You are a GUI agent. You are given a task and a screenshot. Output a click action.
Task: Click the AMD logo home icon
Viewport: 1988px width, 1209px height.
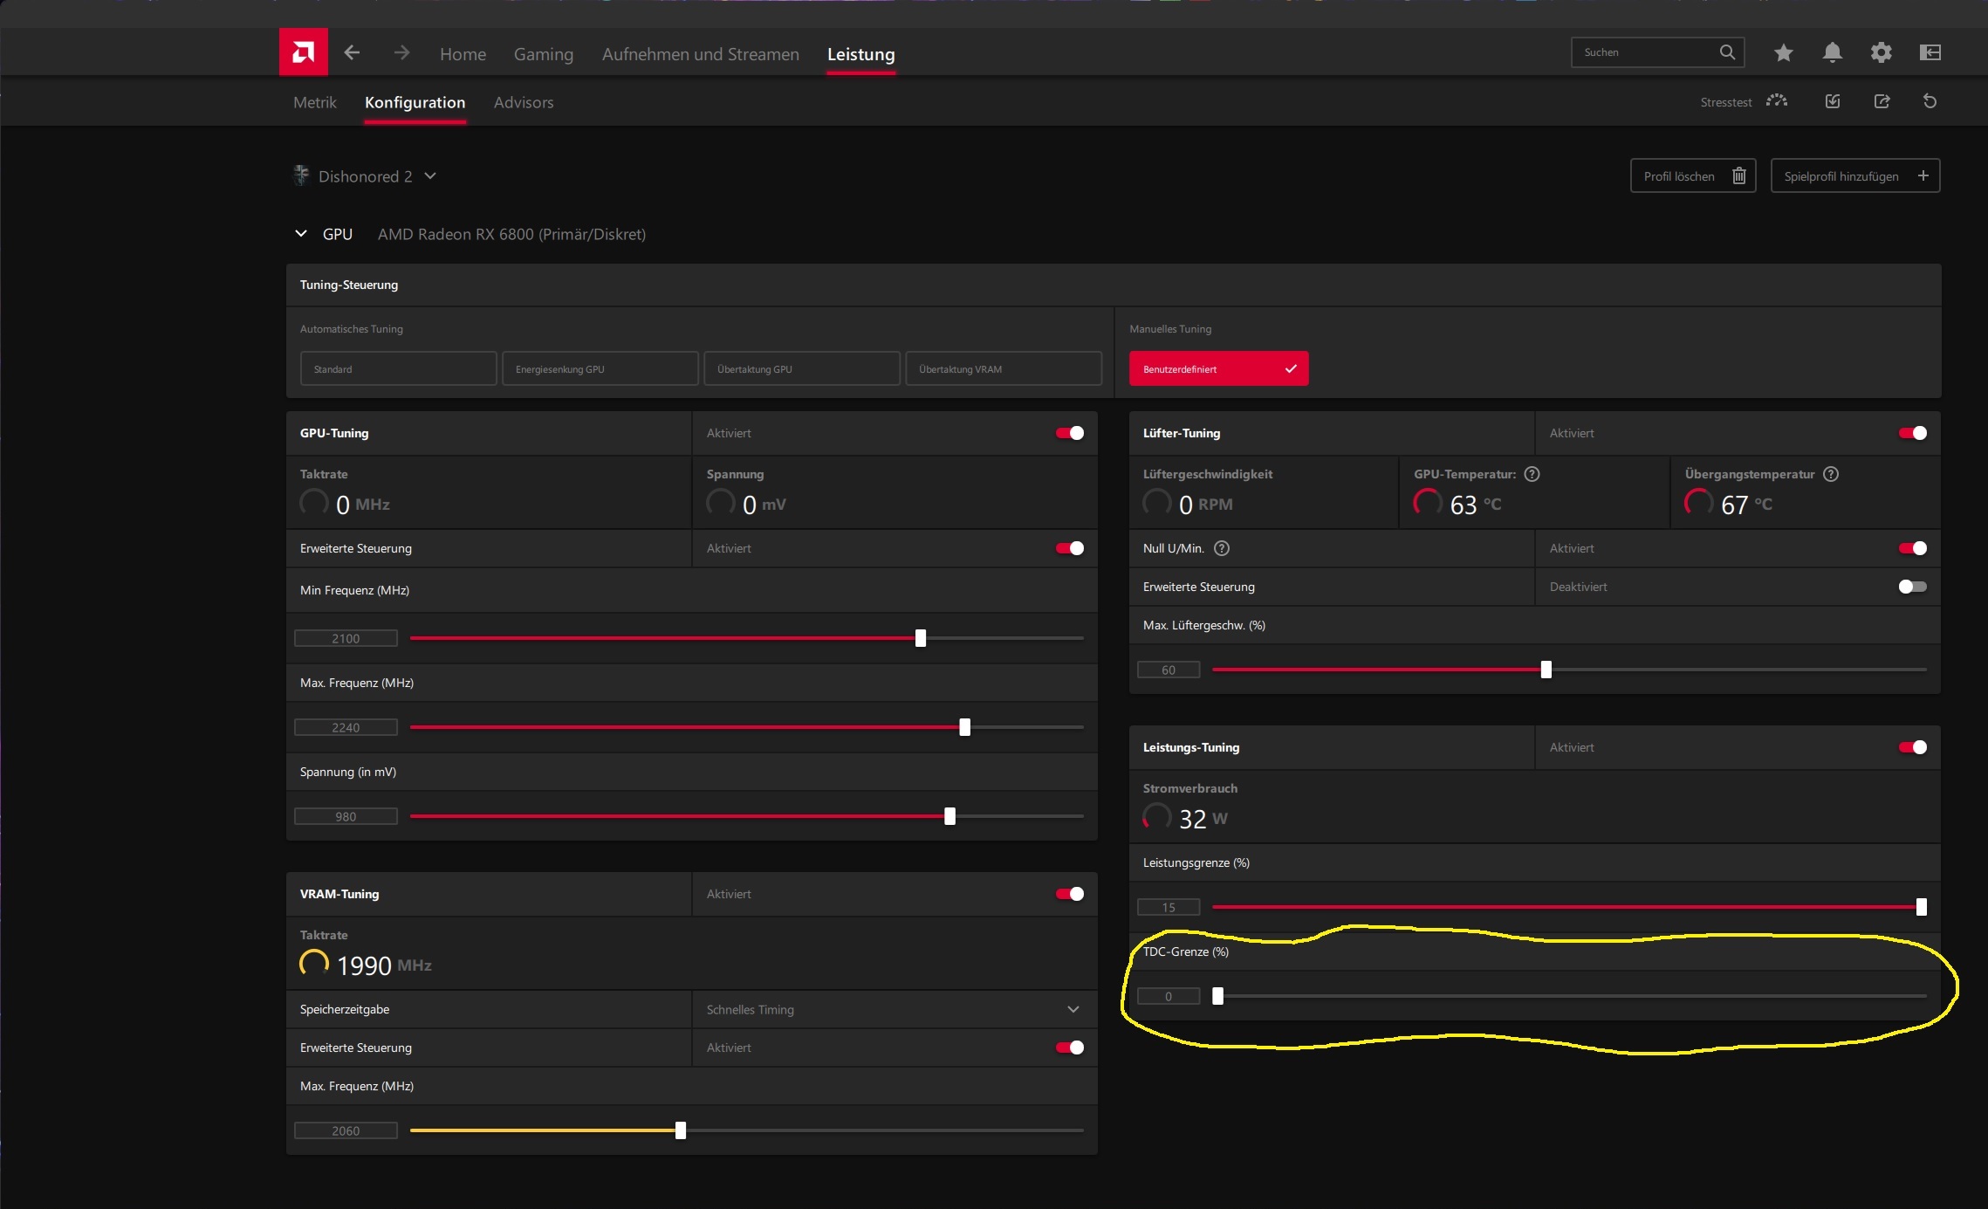(x=303, y=52)
